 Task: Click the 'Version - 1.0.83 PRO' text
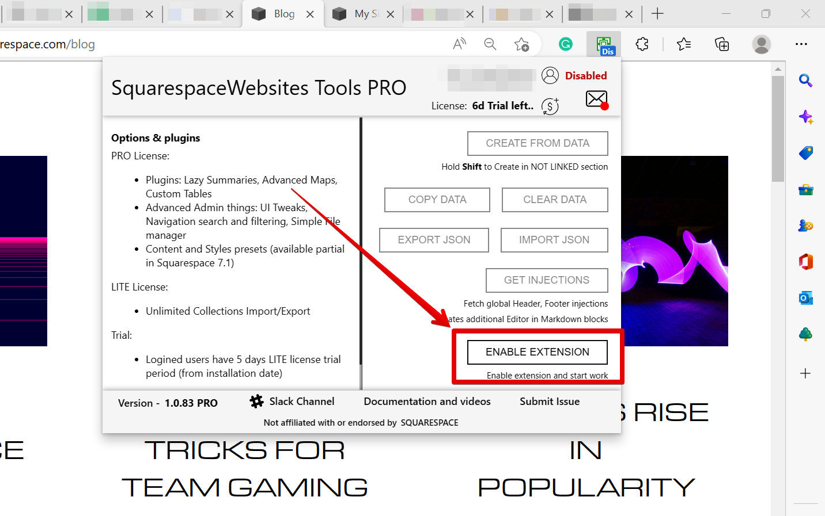(x=168, y=403)
